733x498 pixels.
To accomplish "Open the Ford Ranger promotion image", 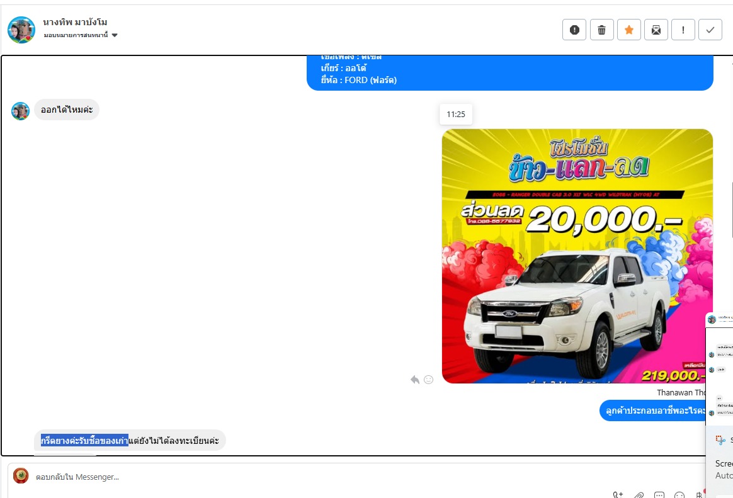I will click(577, 256).
